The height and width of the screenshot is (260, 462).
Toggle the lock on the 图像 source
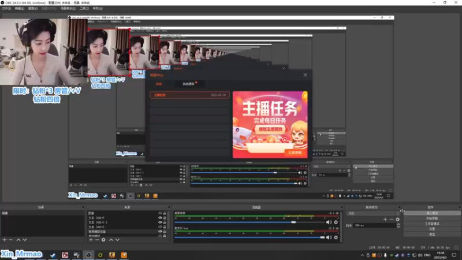[x=165, y=213]
